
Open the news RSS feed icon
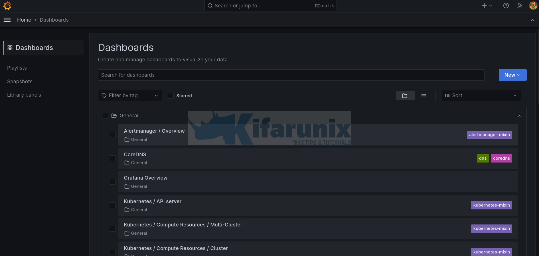pos(520,6)
